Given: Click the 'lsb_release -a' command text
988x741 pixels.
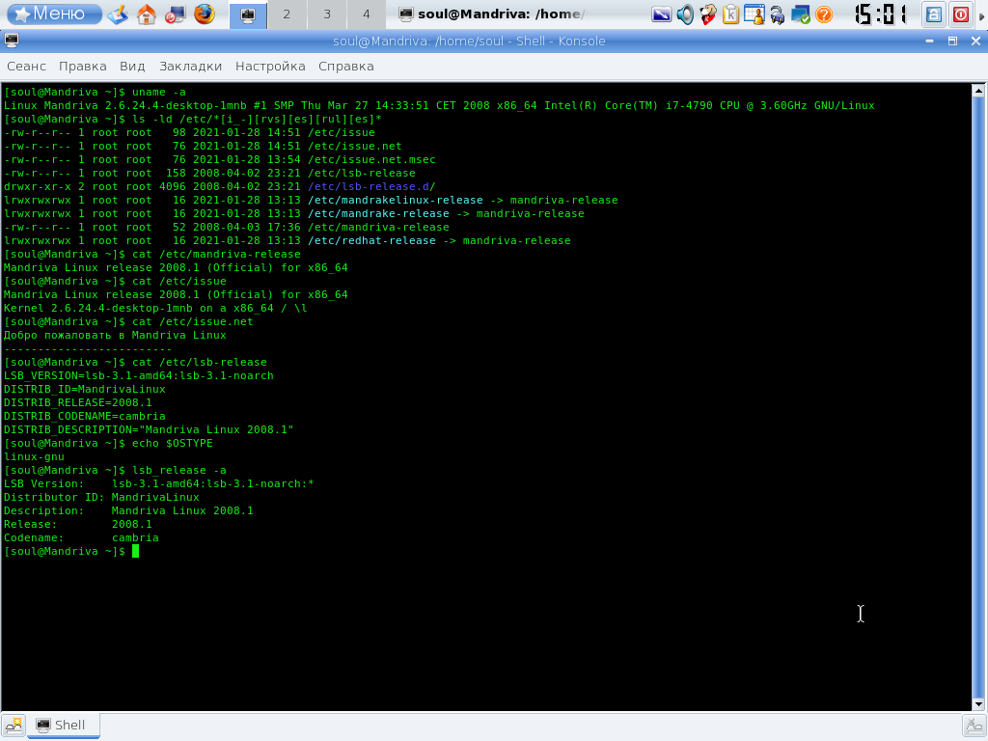Looking at the screenshot, I should click(x=178, y=470).
